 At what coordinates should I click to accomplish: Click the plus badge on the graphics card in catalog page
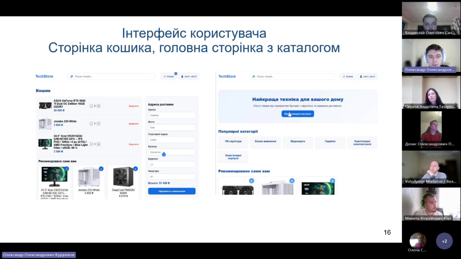tap(251, 181)
